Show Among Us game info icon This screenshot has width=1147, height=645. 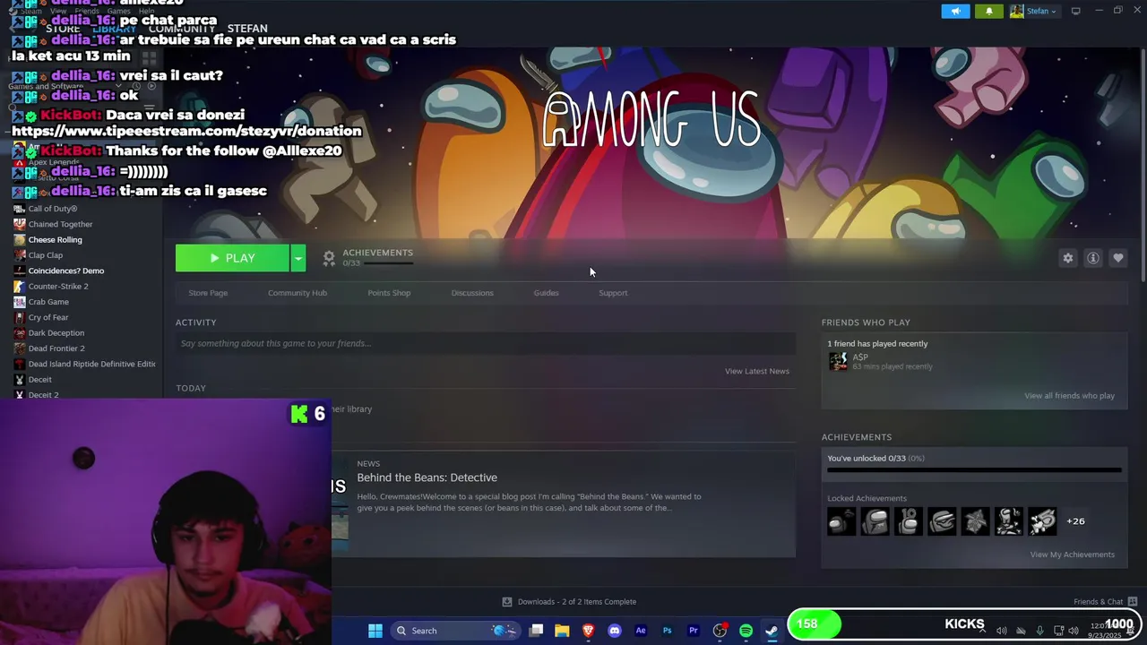click(x=1092, y=258)
